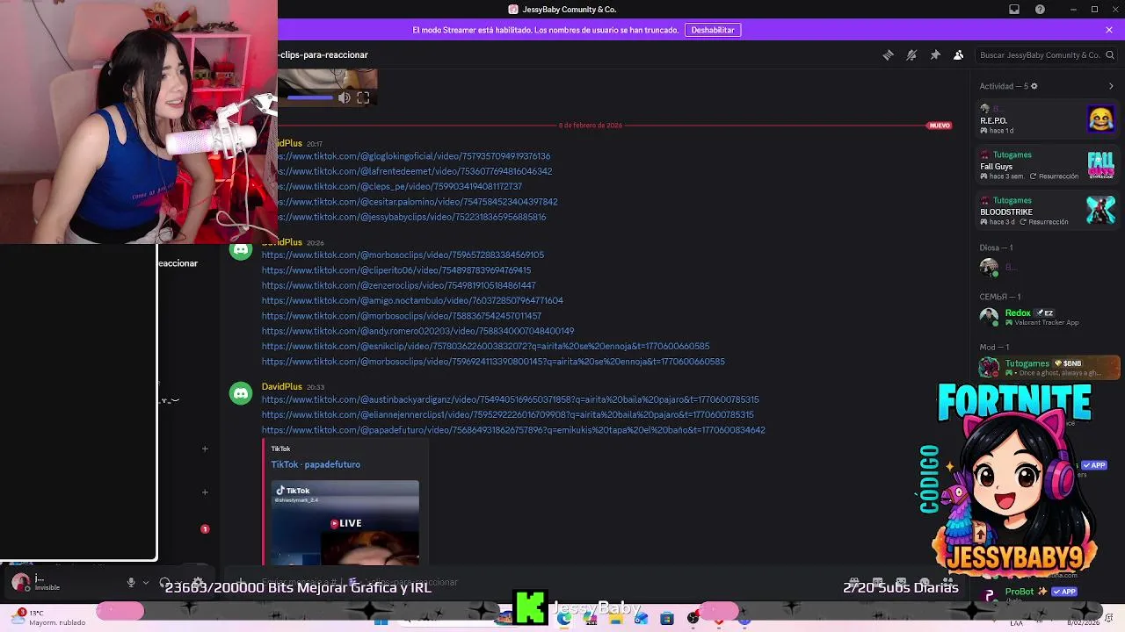Image resolution: width=1125 pixels, height=632 pixels.
Task: Open the cleps_pe TikTok link
Action: tap(399, 186)
